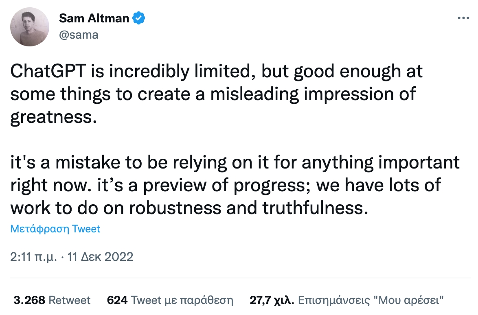
Task: View the Retweet label list
Action: point(70,300)
